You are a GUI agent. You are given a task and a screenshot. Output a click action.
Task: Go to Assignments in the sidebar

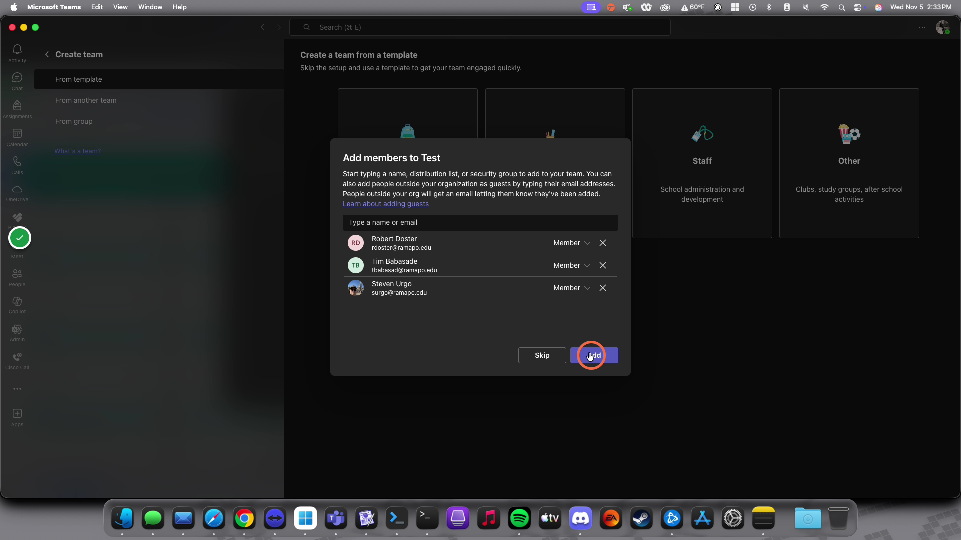pyautogui.click(x=17, y=109)
